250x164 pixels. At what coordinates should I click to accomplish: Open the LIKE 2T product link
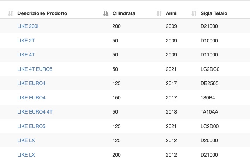tap(26, 41)
